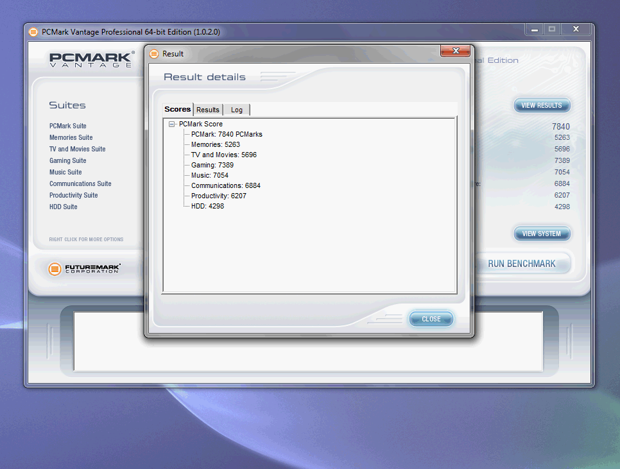Viewport: 620px width, 469px height.
Task: Click the 'Suites' heading
Action: [67, 105]
